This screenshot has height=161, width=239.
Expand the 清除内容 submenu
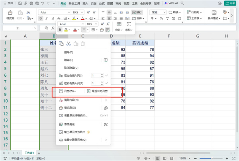point(106,100)
